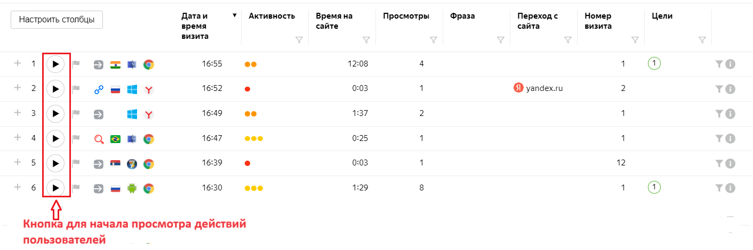Expand visit 6 details with plus
Screen dimensions: 753x250
[x=18, y=187]
